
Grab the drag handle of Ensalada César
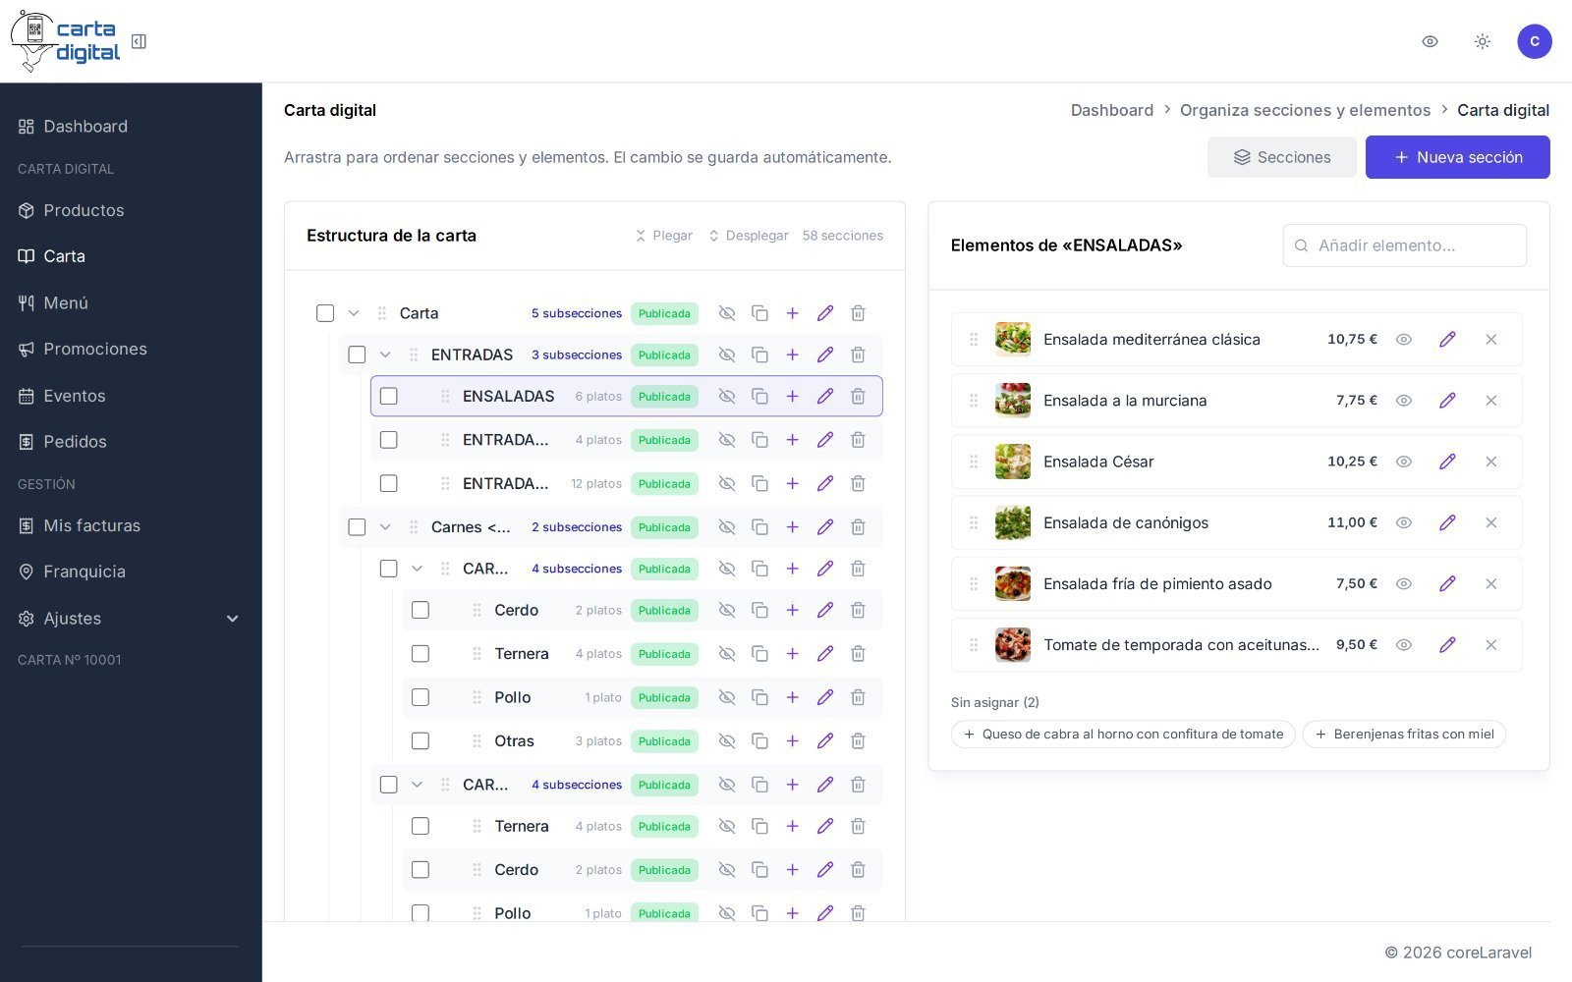pos(974,462)
